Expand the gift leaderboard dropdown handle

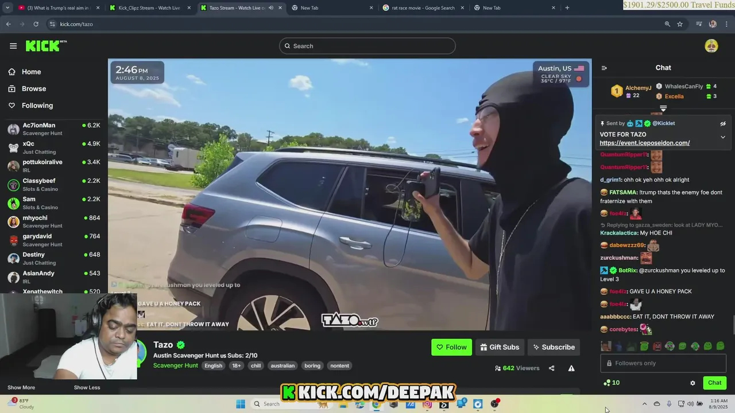[x=663, y=108]
